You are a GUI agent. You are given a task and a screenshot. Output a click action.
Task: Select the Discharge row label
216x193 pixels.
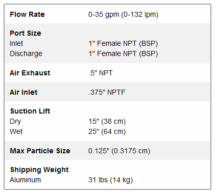click(26, 53)
